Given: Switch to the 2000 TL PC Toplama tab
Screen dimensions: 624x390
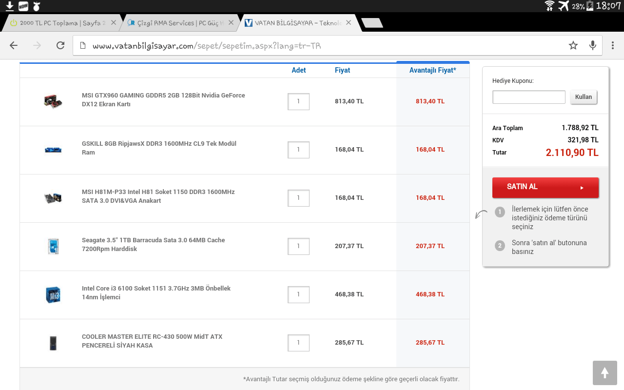Looking at the screenshot, I should tap(62, 23).
